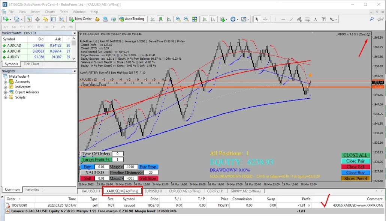The width and height of the screenshot is (386, 221).
Task: Switch to the Favorites tab in Navigator
Action: tap(32, 189)
